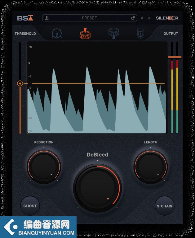Toggle the GHOST button

coord(30,206)
